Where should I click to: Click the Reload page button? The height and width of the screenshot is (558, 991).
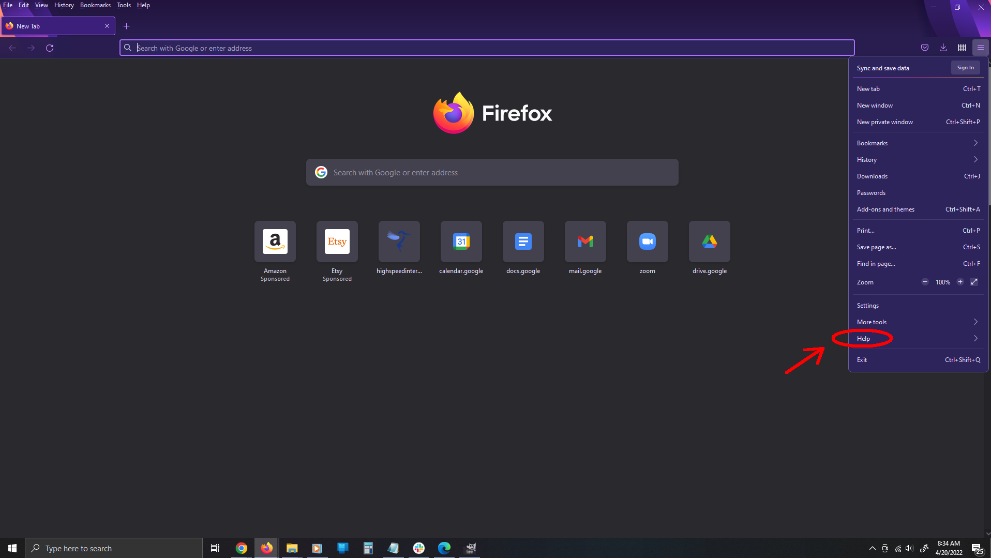pyautogui.click(x=50, y=48)
